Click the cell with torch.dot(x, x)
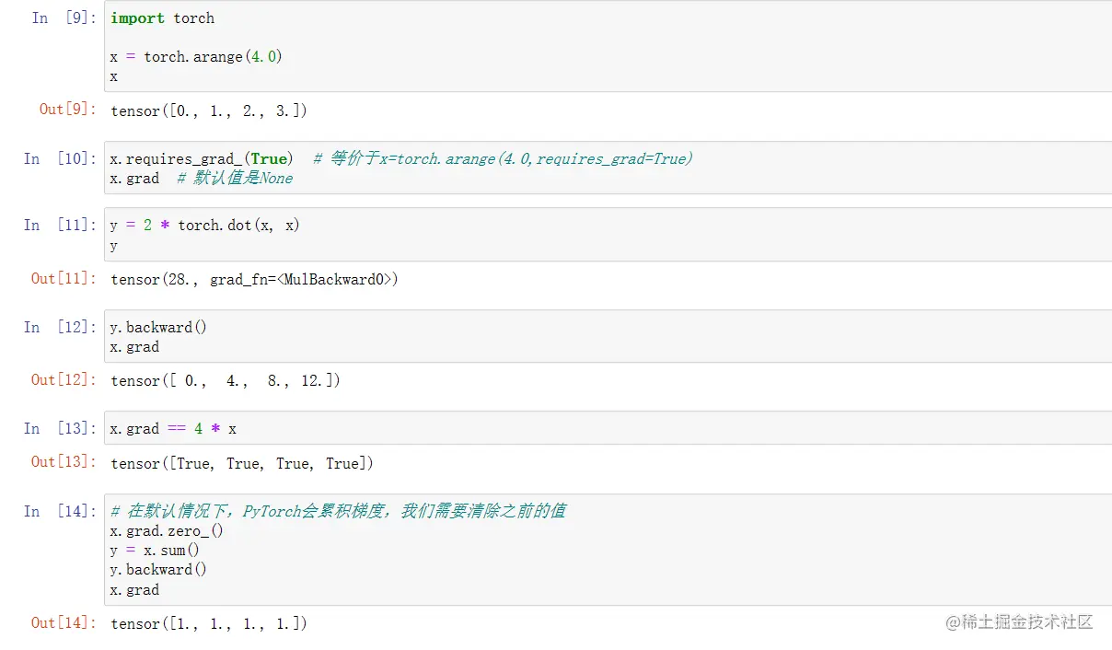1112x650 pixels. click(608, 235)
